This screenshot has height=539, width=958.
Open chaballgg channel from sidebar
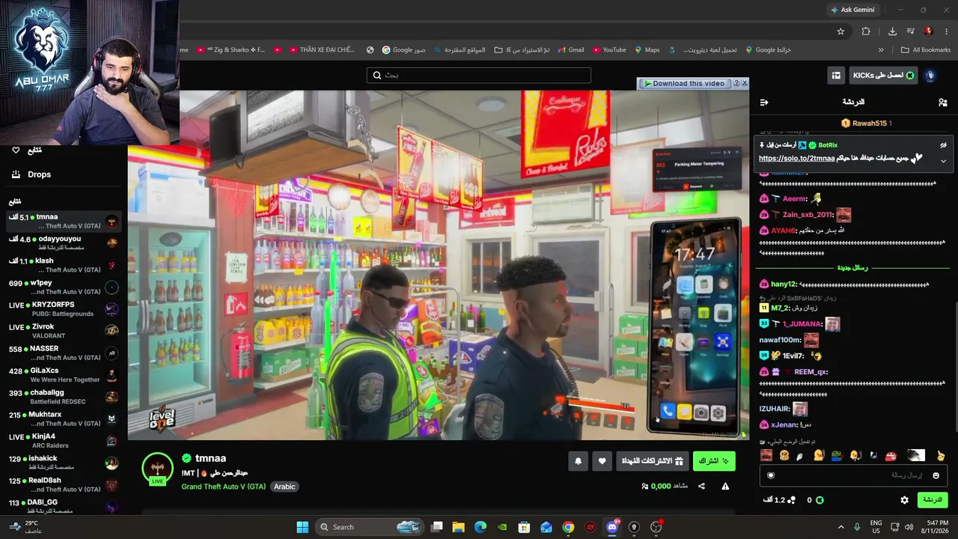[x=64, y=397]
